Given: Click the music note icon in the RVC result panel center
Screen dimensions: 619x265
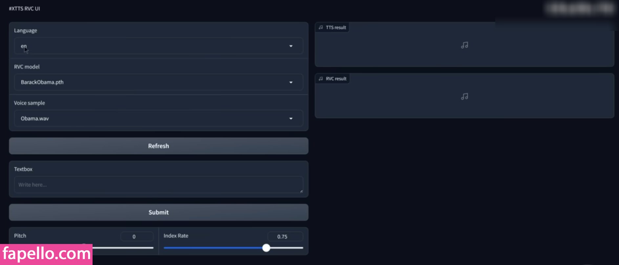Looking at the screenshot, I should [x=464, y=97].
